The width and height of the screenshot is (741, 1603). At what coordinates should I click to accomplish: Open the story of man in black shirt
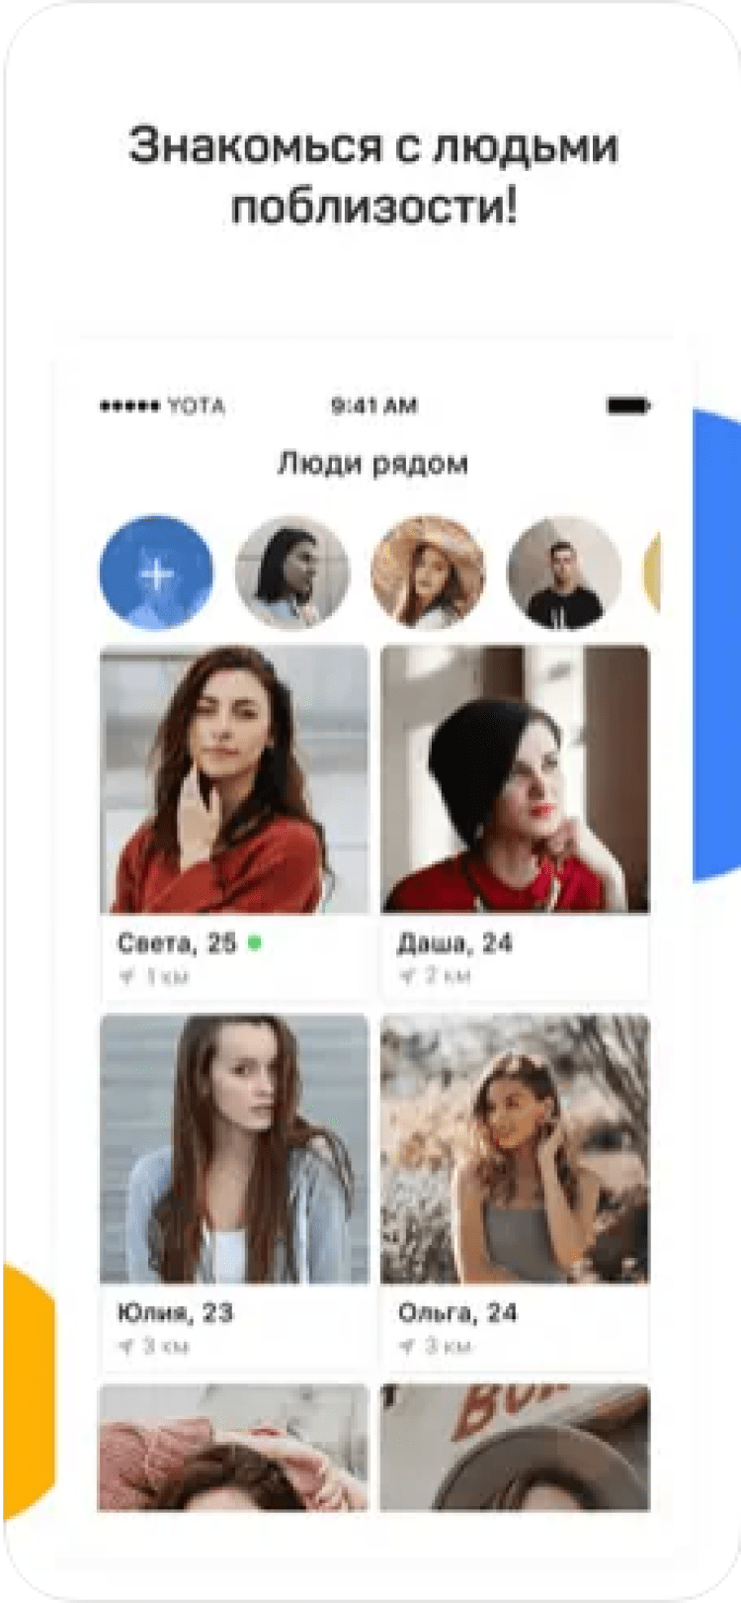pos(564,573)
